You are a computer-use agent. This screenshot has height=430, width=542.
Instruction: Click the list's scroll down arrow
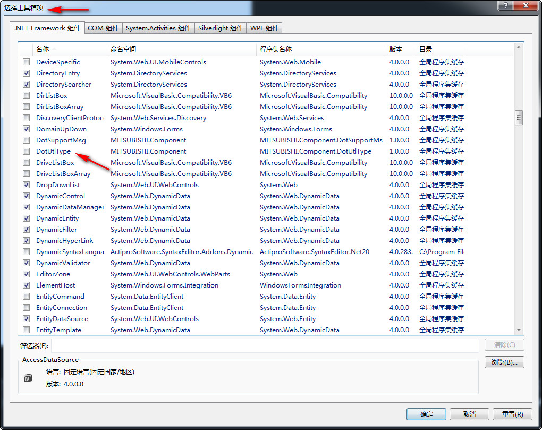pos(519,330)
